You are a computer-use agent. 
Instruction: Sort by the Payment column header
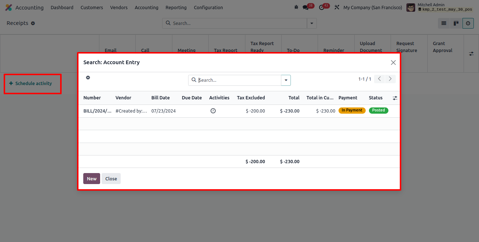pos(348,98)
